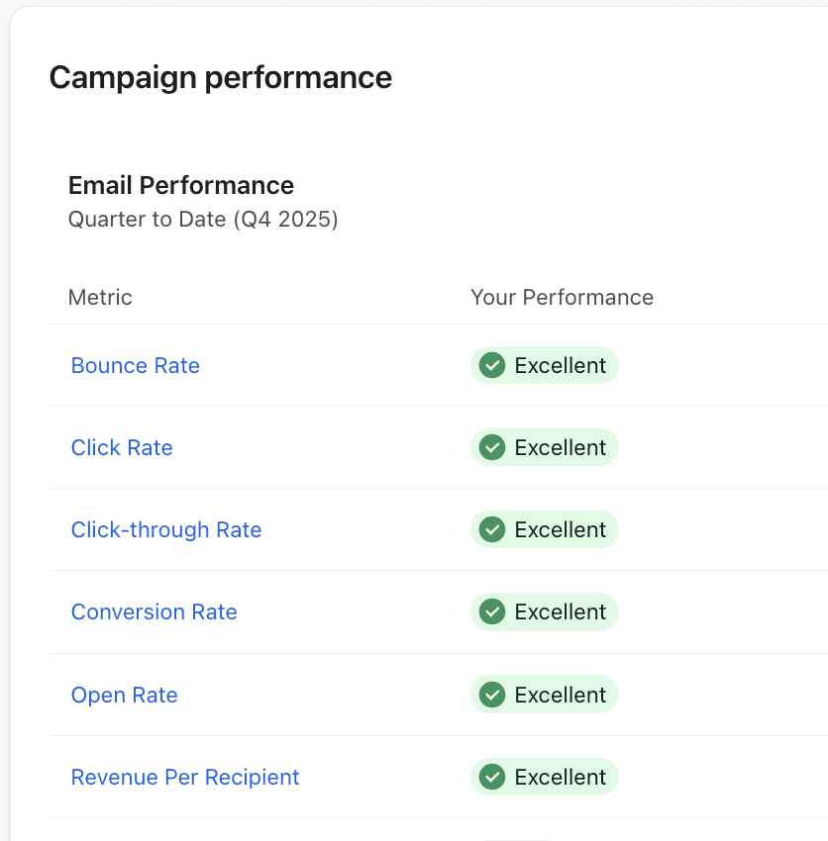Viewport: 828px width, 841px height.
Task: Open the Click Rate metric link
Action: click(x=122, y=448)
